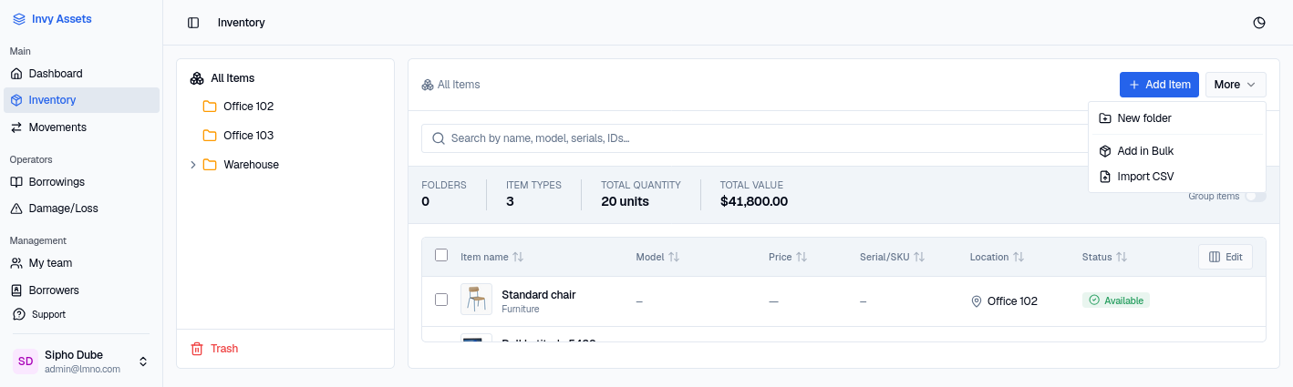Image resolution: width=1293 pixels, height=387 pixels.
Task: Choose New folder from the More menu
Action: (1176, 118)
